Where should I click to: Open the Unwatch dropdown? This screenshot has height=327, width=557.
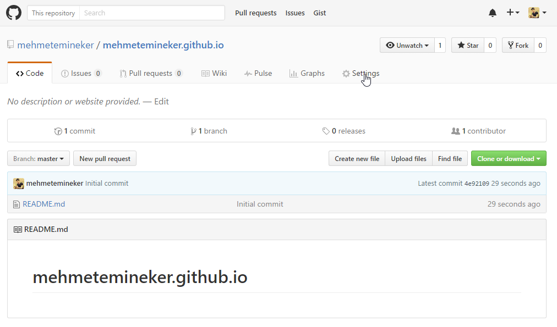407,45
